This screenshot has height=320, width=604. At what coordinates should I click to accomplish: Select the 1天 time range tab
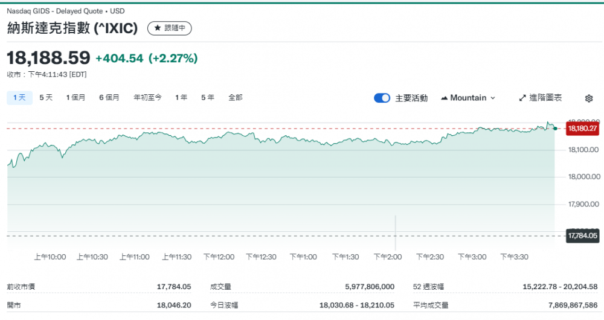[19, 97]
